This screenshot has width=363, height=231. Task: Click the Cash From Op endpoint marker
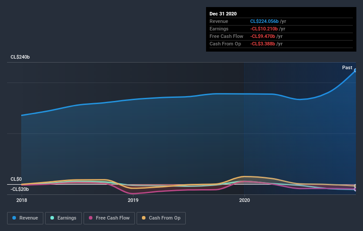(x=355, y=186)
